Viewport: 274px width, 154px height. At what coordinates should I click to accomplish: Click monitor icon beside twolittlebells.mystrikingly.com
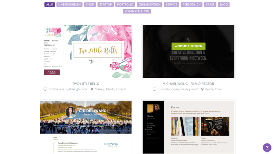point(45,89)
